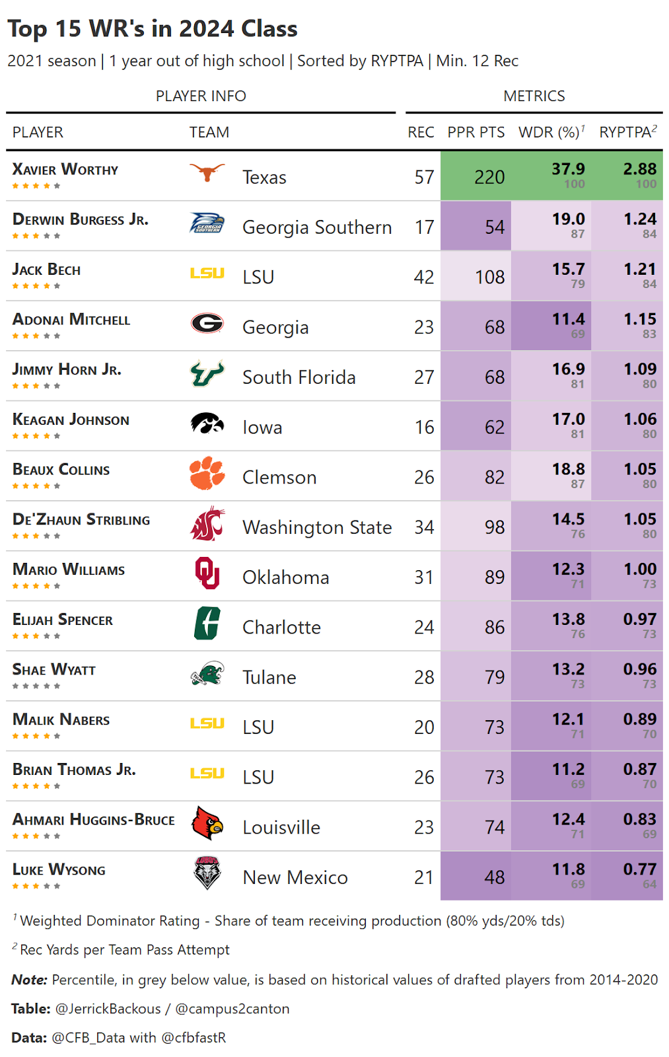Click the Clemson tiger paw logo
The height and width of the screenshot is (1057, 669).
tap(207, 473)
